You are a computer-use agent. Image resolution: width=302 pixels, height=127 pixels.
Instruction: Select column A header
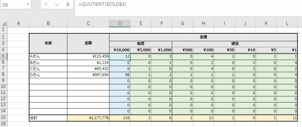[18, 23]
